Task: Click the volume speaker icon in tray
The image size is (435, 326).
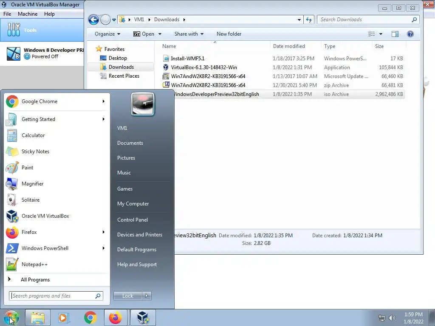Action: tap(392, 318)
